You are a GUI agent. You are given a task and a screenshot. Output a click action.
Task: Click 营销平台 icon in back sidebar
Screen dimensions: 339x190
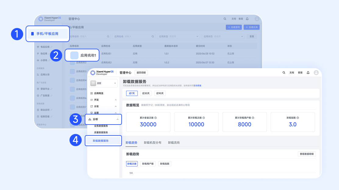click(x=38, y=89)
